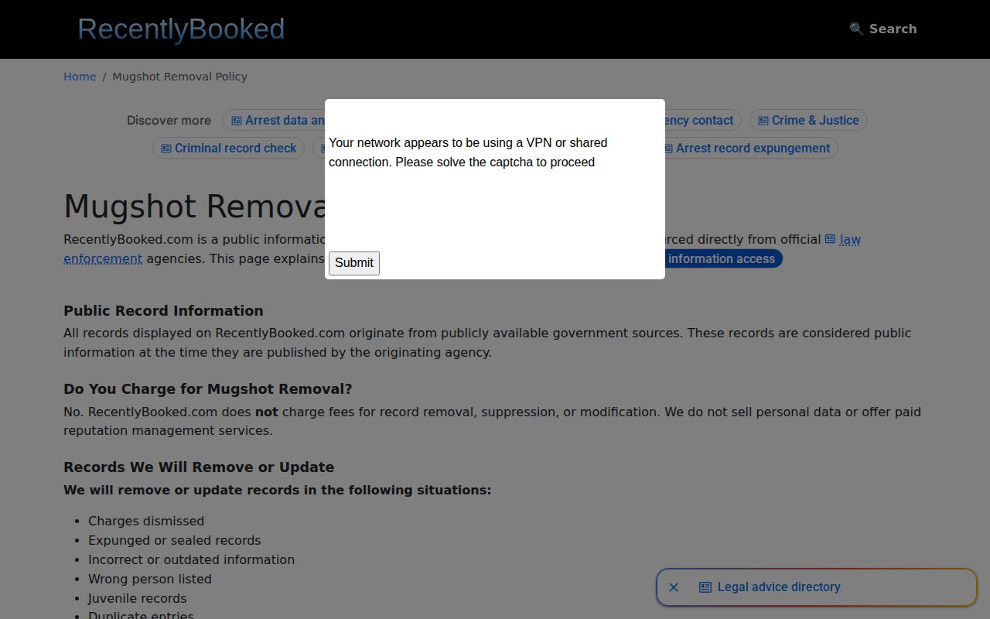
Task: Click the Arrest data tag icon
Action: tap(237, 121)
